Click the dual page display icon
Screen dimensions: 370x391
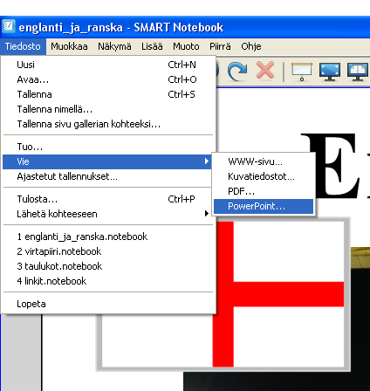coord(358,72)
